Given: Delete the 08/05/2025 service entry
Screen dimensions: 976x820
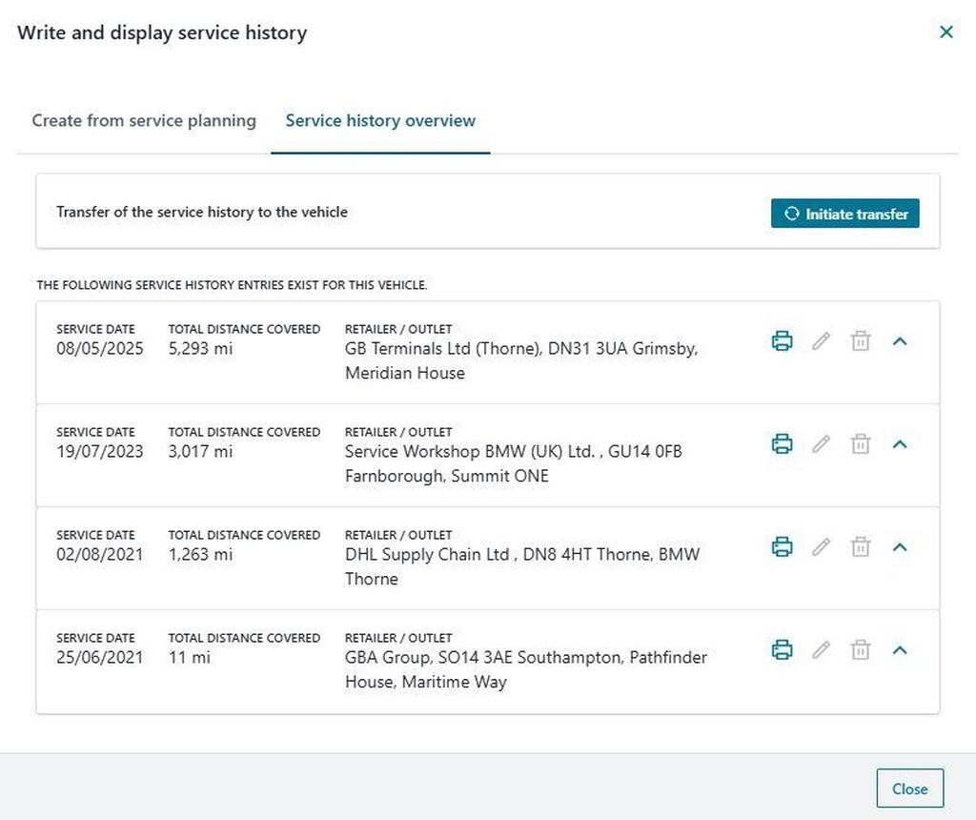Looking at the screenshot, I should point(861,340).
